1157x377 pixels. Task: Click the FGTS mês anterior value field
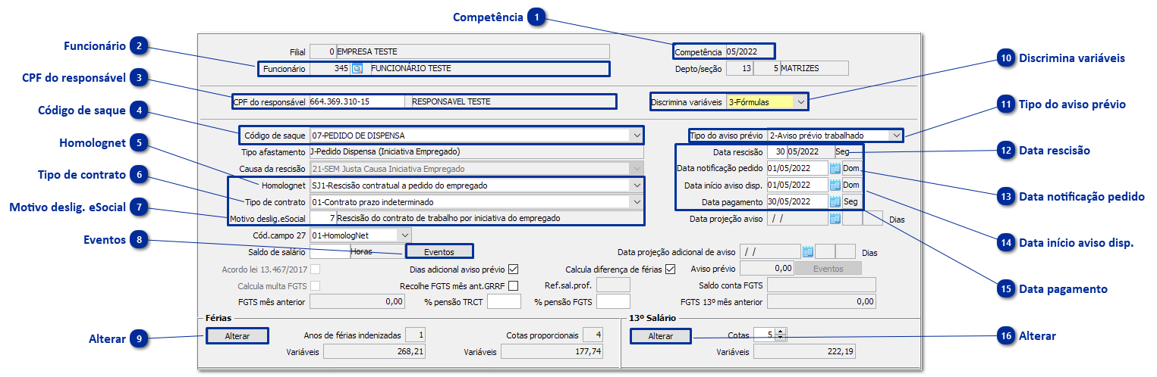(x=358, y=301)
